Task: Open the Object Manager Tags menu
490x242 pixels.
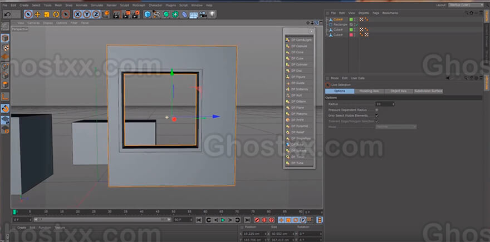Action: tap(376, 13)
